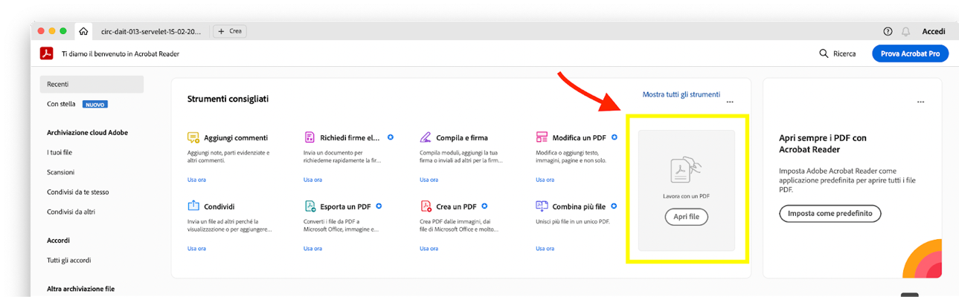Click the Apri file button
959x297 pixels.
point(687,217)
